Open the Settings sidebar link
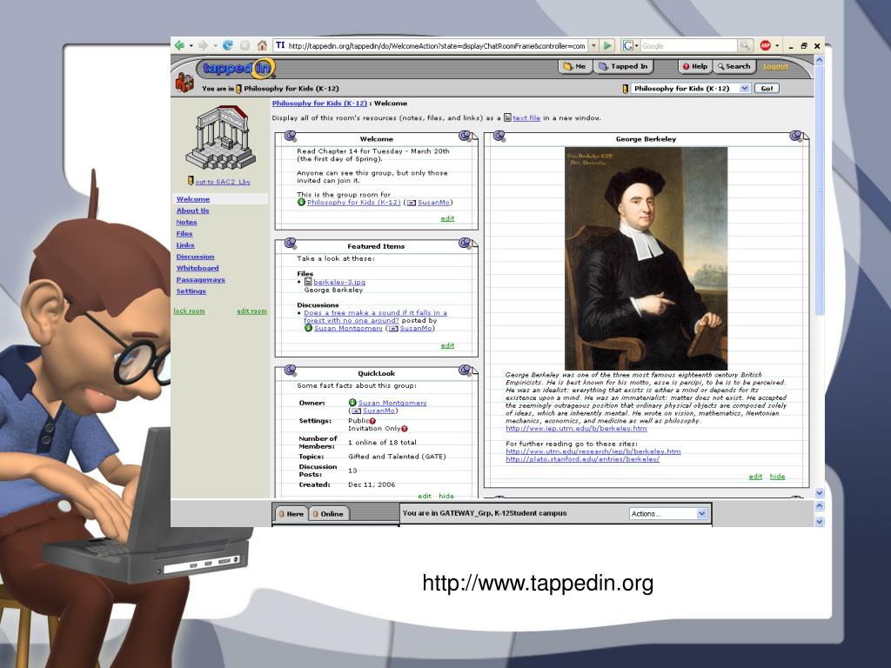The image size is (891, 668). point(191,291)
